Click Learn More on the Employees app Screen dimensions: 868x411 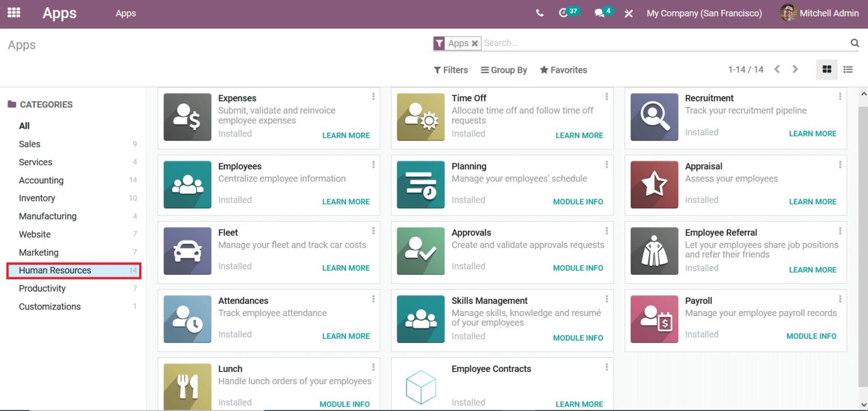click(x=346, y=202)
